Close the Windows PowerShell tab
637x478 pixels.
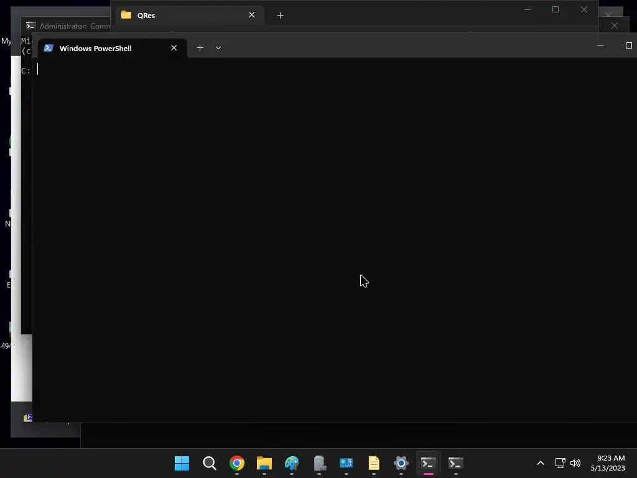click(174, 48)
